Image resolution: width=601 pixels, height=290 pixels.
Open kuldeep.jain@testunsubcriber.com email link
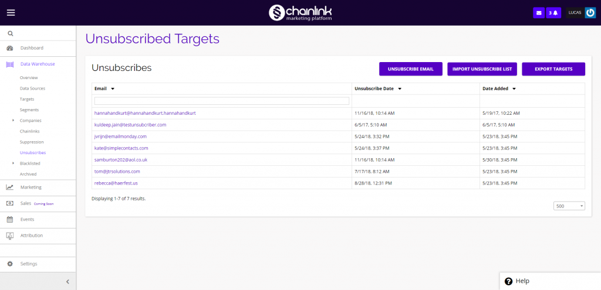130,125
